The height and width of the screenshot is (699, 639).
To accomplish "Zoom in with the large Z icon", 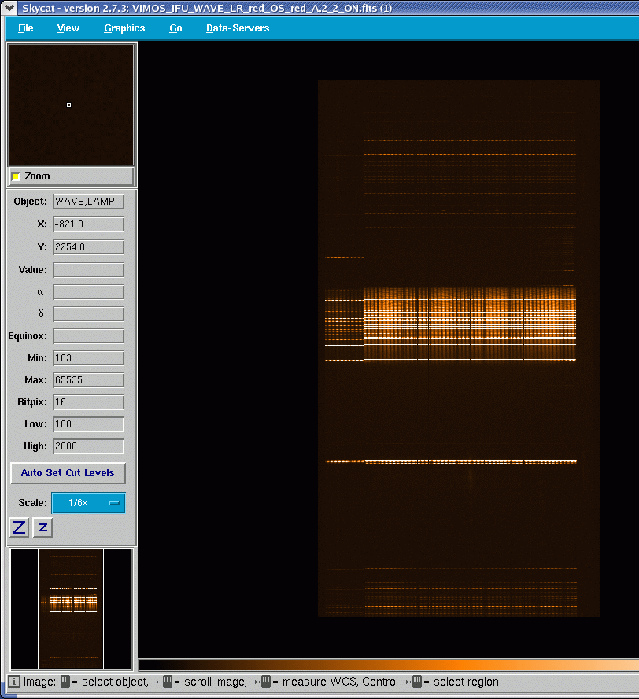I will click(x=19, y=528).
